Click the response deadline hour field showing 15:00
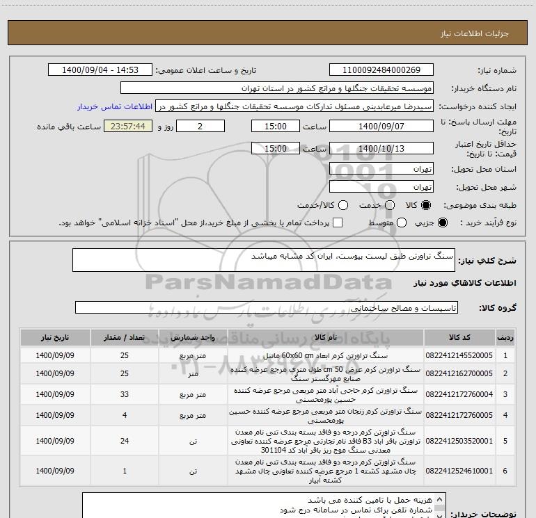This screenshot has width=536, height=518. tap(276, 126)
